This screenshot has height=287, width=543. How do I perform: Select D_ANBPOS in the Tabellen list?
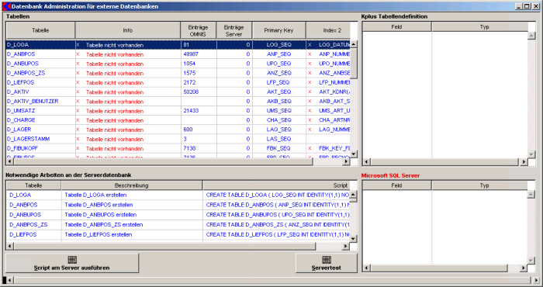coord(21,54)
